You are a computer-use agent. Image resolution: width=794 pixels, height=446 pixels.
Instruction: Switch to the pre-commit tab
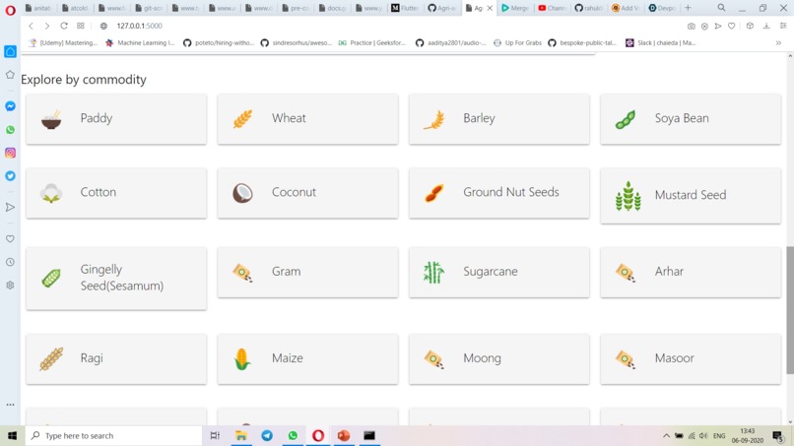pyautogui.click(x=297, y=8)
